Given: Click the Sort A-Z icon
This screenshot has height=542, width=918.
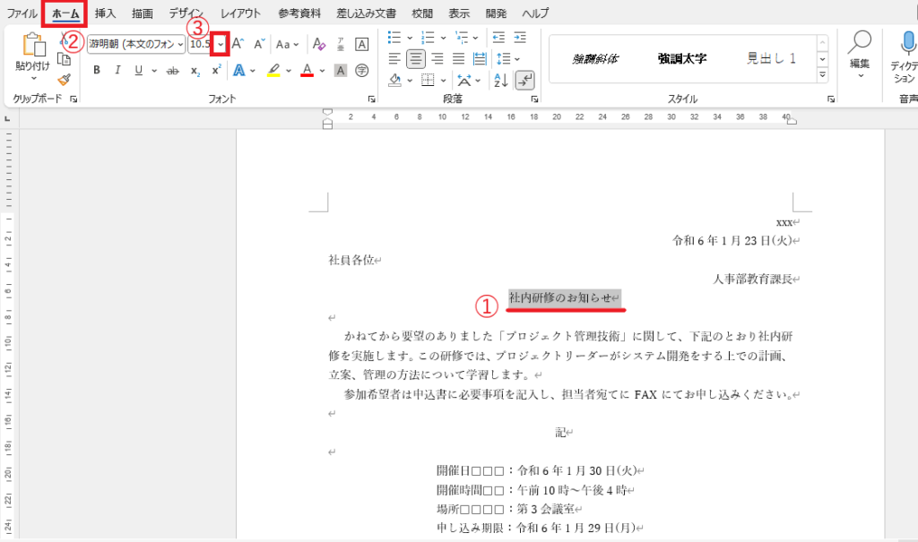Looking at the screenshot, I should [500, 81].
